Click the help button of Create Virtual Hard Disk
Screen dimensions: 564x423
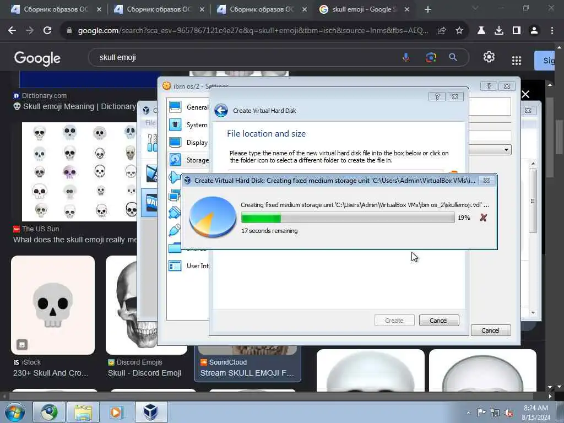pos(437,96)
